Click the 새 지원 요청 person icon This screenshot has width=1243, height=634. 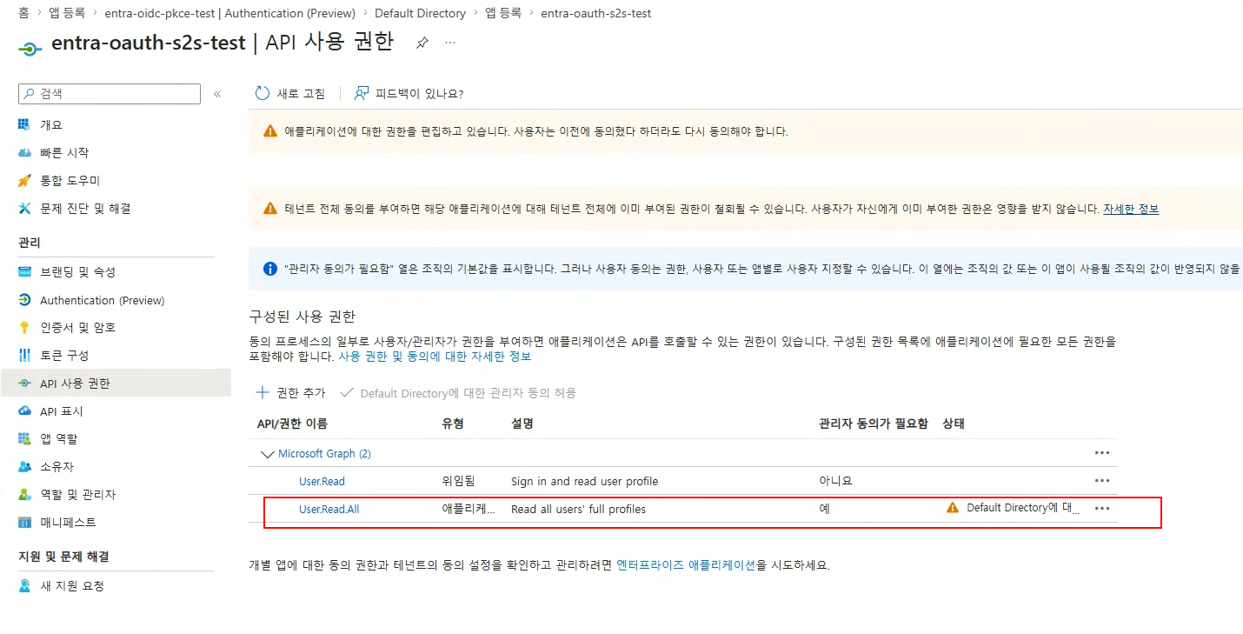coord(25,586)
